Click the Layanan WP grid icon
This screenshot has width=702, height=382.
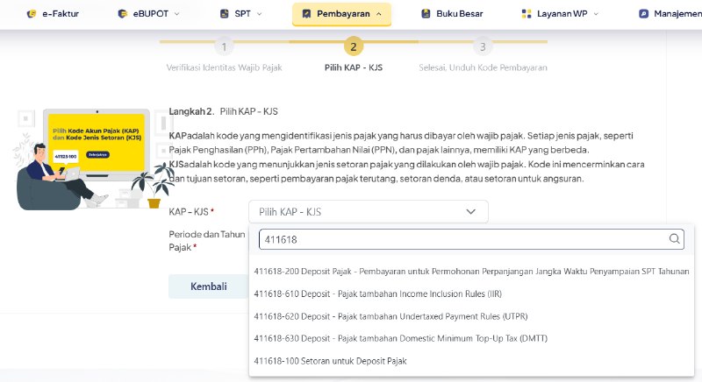[526, 14]
